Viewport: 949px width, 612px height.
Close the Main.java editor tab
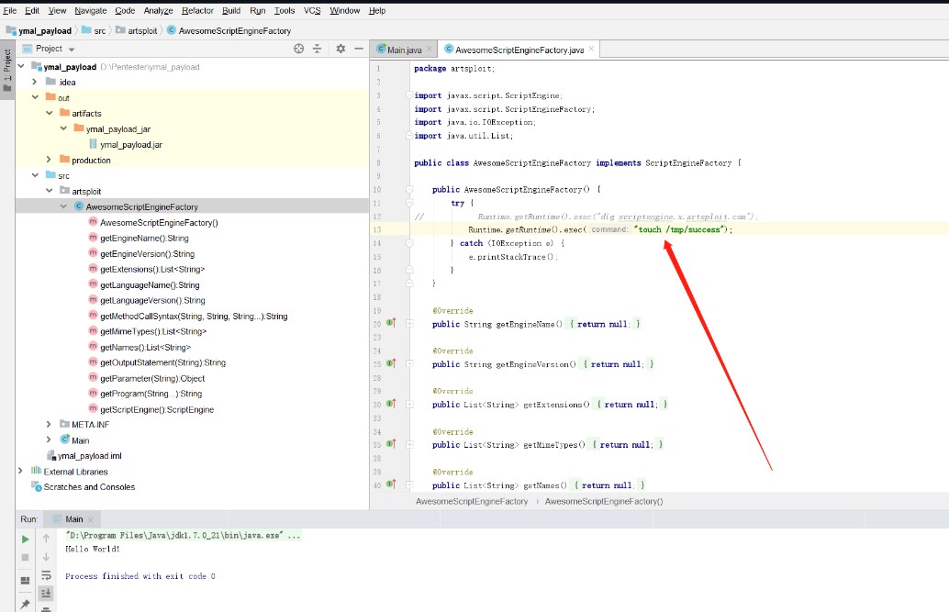[x=429, y=50]
